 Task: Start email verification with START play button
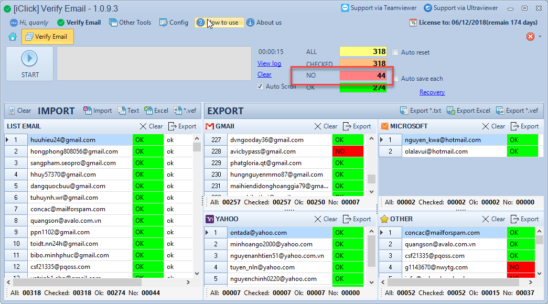click(30, 64)
